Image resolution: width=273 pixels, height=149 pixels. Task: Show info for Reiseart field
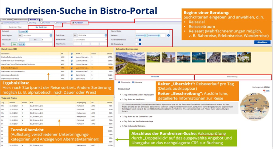pyautogui.click(x=169, y=35)
